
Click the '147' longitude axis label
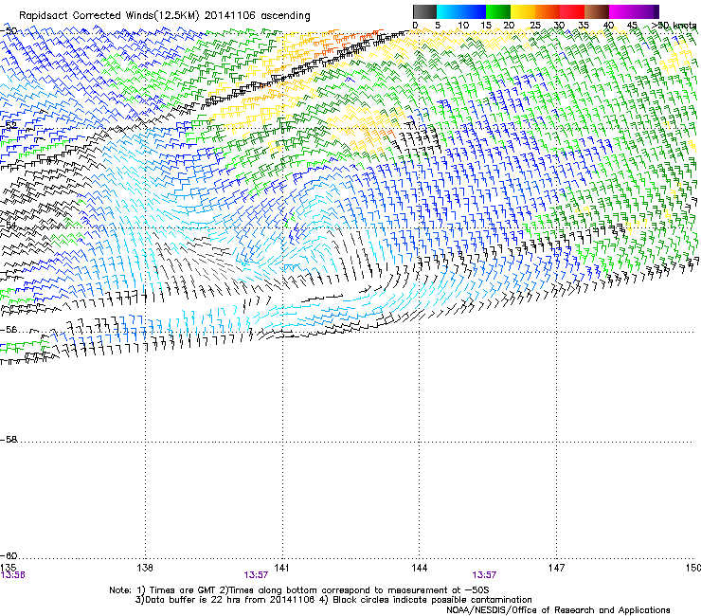556,568
